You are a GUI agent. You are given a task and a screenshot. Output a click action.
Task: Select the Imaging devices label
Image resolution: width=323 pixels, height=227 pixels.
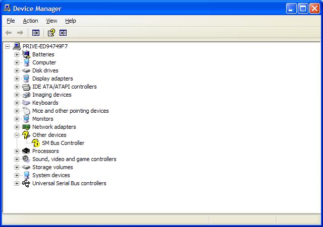(51, 95)
